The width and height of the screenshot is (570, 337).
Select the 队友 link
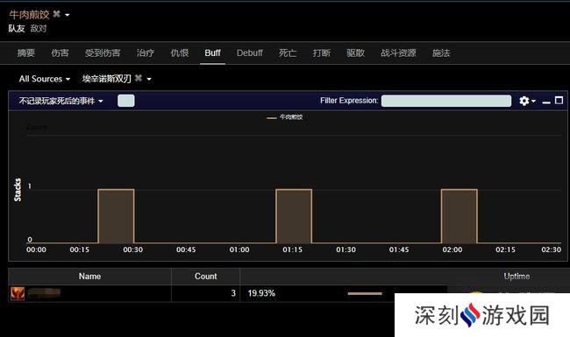(17, 29)
